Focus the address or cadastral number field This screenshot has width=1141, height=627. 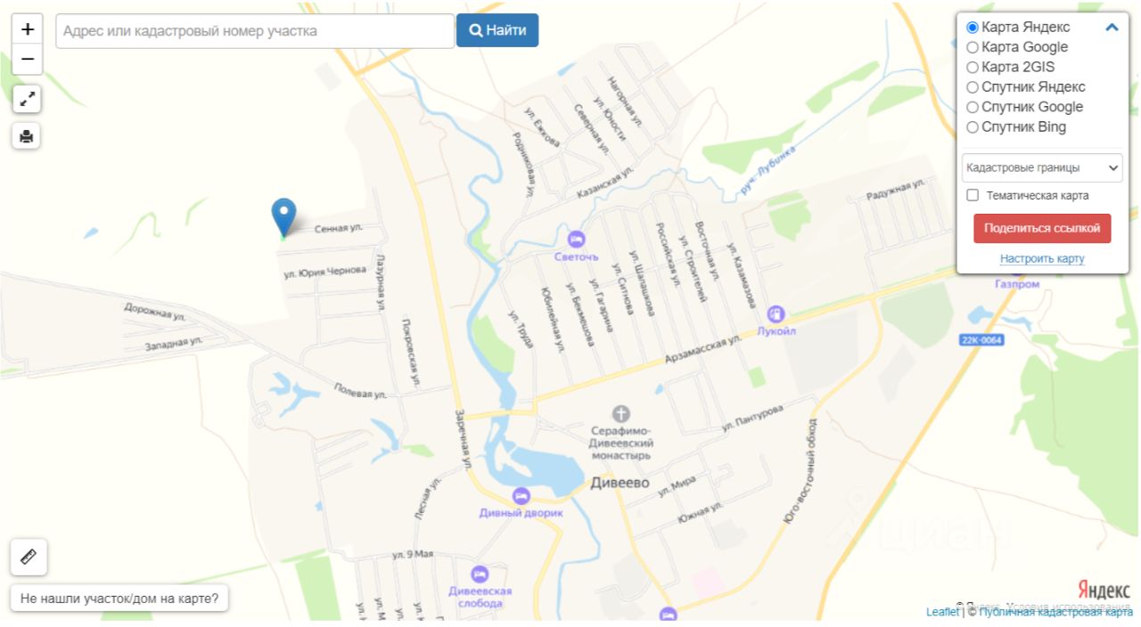255,30
